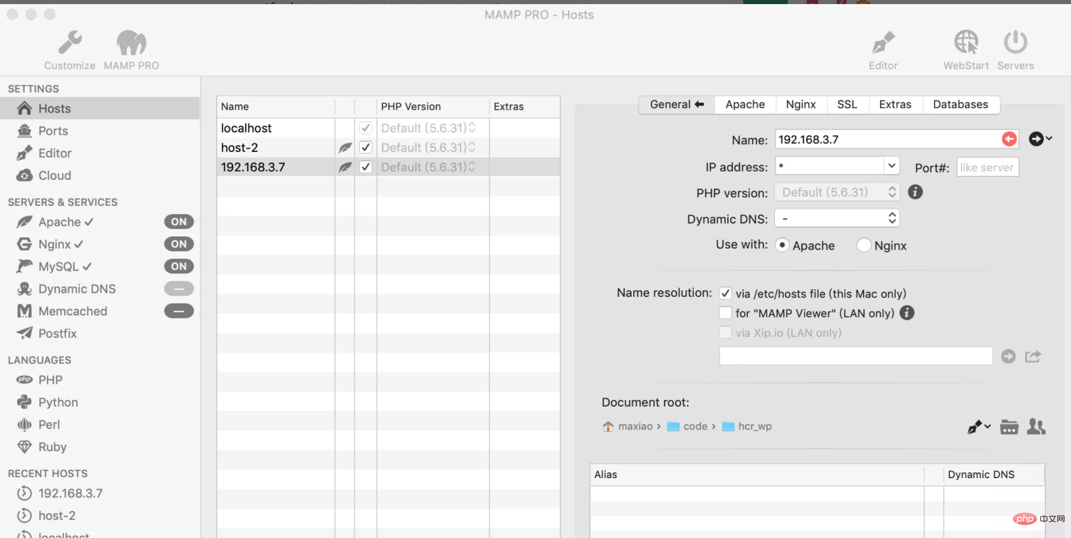The image size is (1071, 538).
Task: Open the Editor from the top toolbar
Action: click(883, 43)
